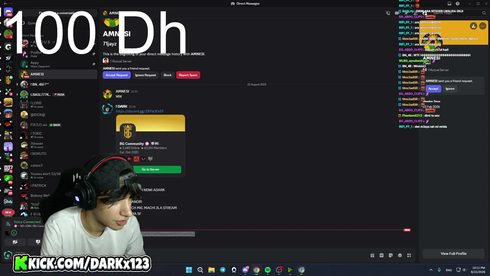This screenshot has width=490, height=276.
Task: Open the LBASL777K direct message
Action: (x=57, y=94)
